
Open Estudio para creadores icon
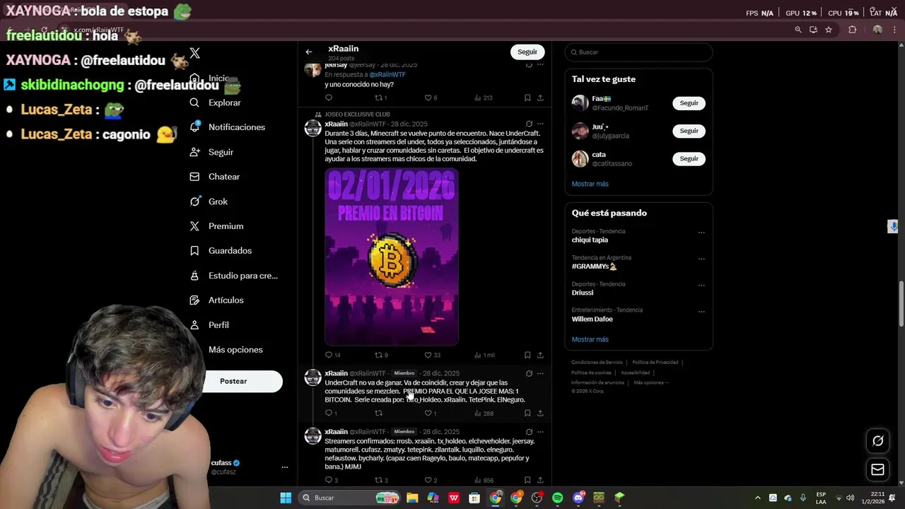point(194,276)
